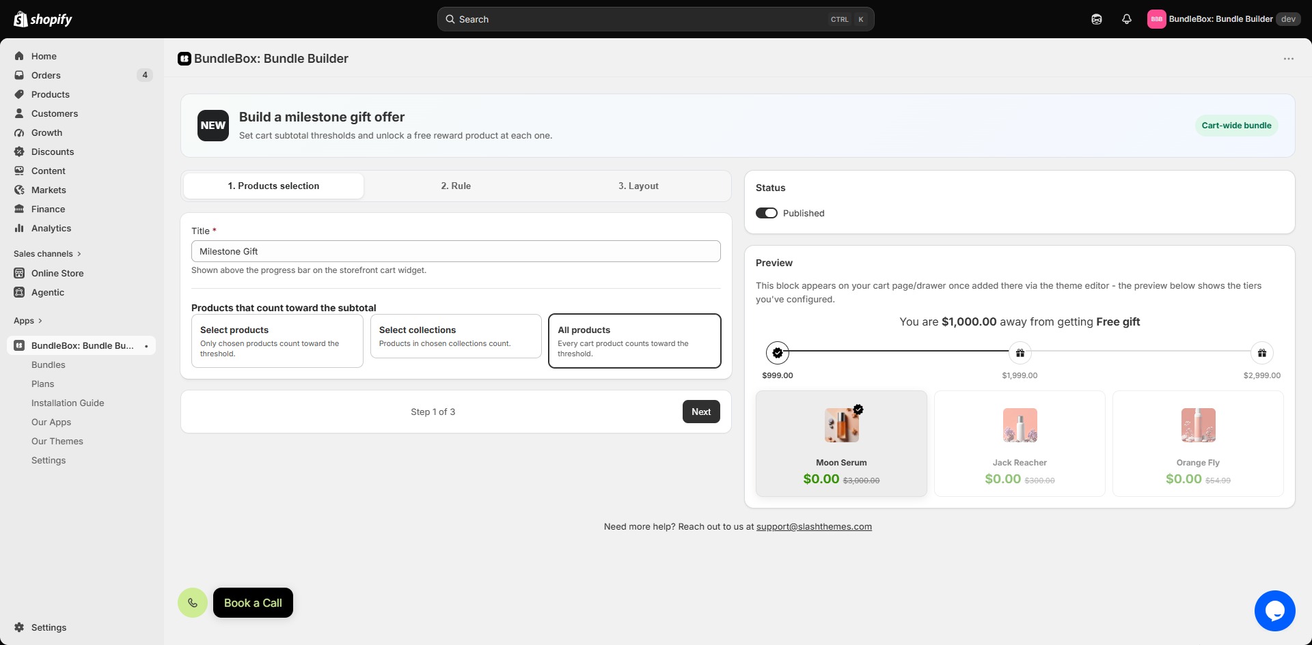Image resolution: width=1312 pixels, height=645 pixels.
Task: Open the three-dot more actions menu
Action: [1288, 59]
